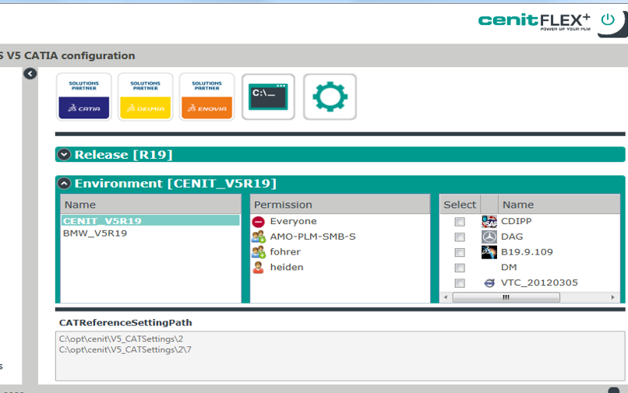Viewport: 628px width, 393px height.
Task: Tick the VTC_20120305 checkbox
Action: (x=460, y=283)
